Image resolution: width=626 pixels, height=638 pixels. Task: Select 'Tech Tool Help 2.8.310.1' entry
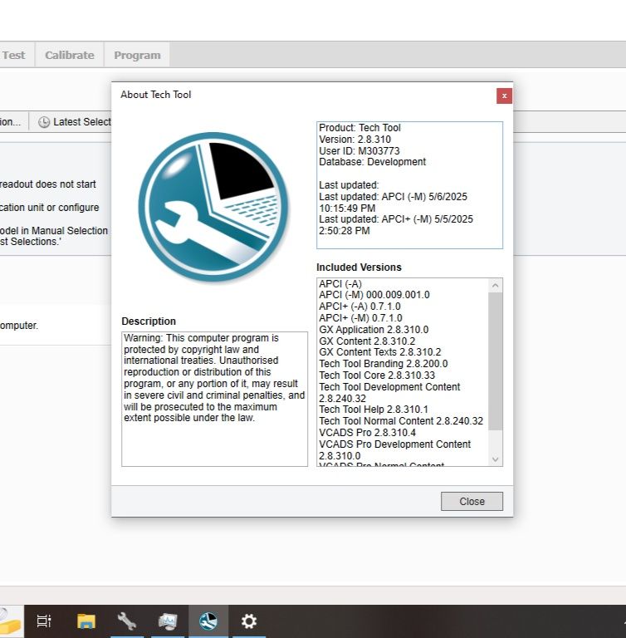pyautogui.click(x=374, y=410)
